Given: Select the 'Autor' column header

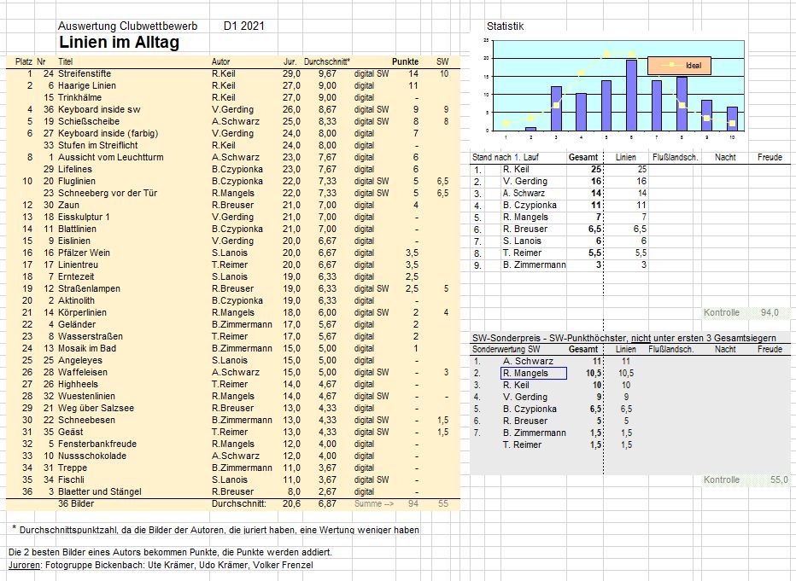Looking at the screenshot, I should (221, 61).
